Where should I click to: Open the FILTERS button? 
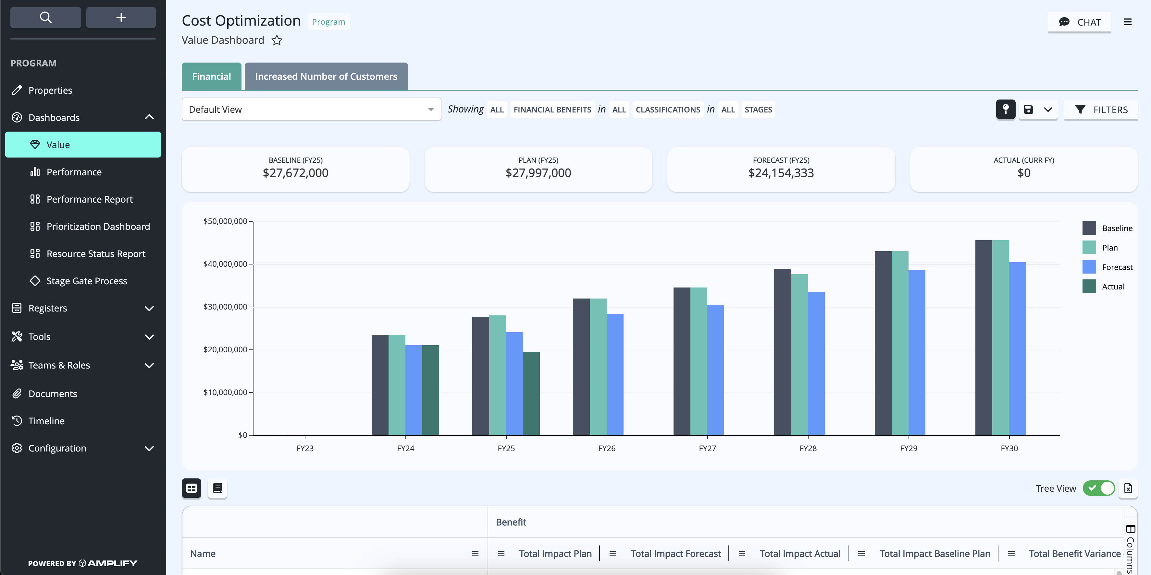click(1101, 109)
